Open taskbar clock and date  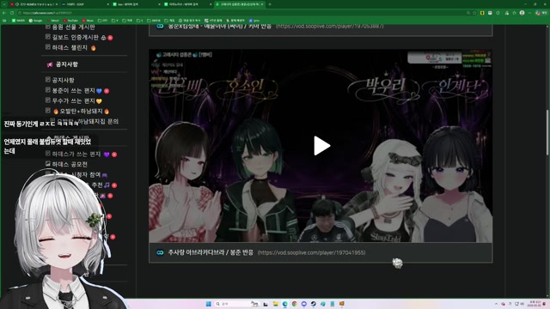pyautogui.click(x=535, y=304)
